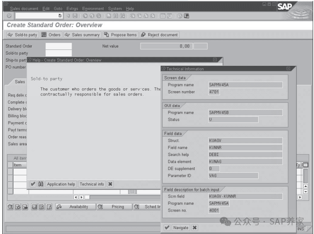Open the System menu
This screenshot has width=314, height=234.
click(x=115, y=9)
